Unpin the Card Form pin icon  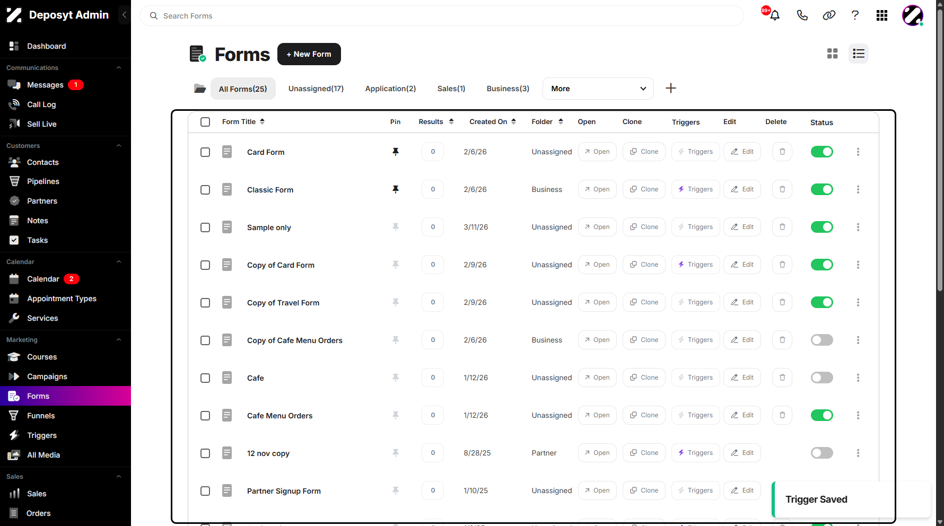(x=396, y=152)
